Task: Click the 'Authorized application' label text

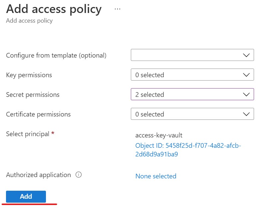Action: click(x=38, y=175)
